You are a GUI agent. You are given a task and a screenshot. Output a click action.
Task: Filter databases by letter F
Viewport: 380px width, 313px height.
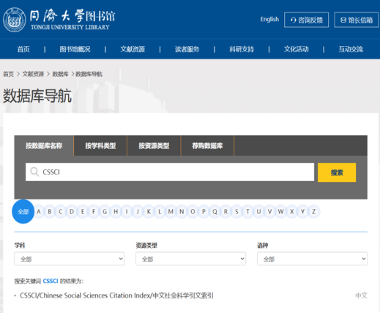[x=94, y=212]
